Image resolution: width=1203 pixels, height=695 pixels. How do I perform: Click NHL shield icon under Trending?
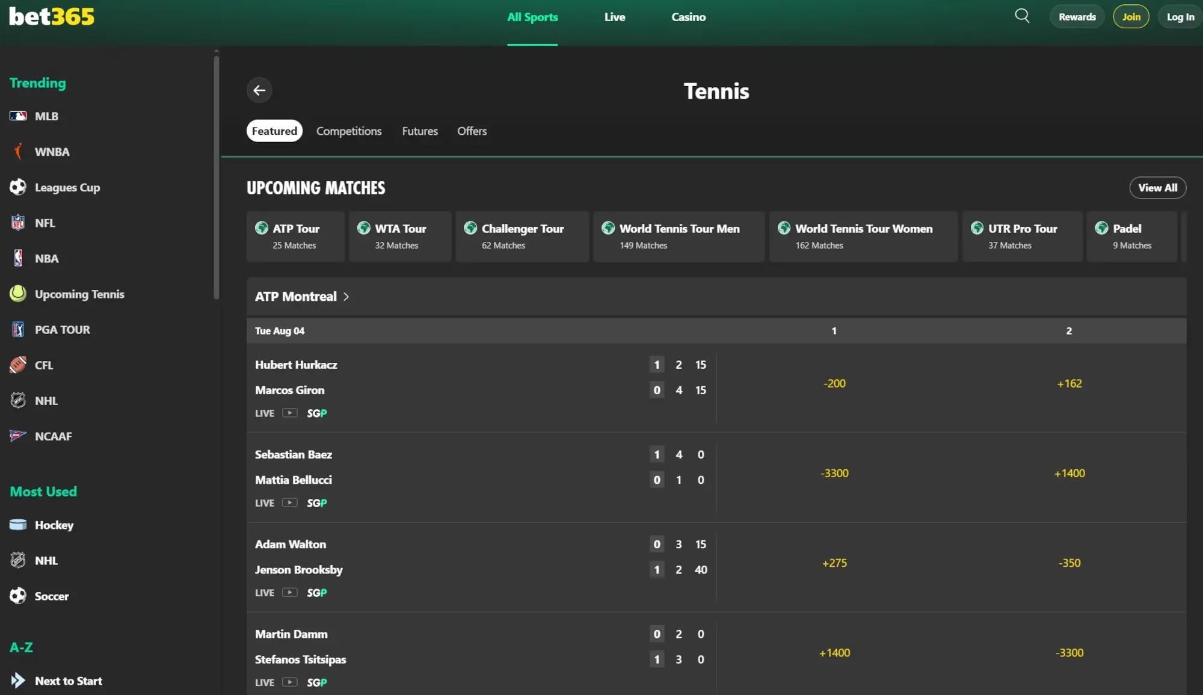18,400
